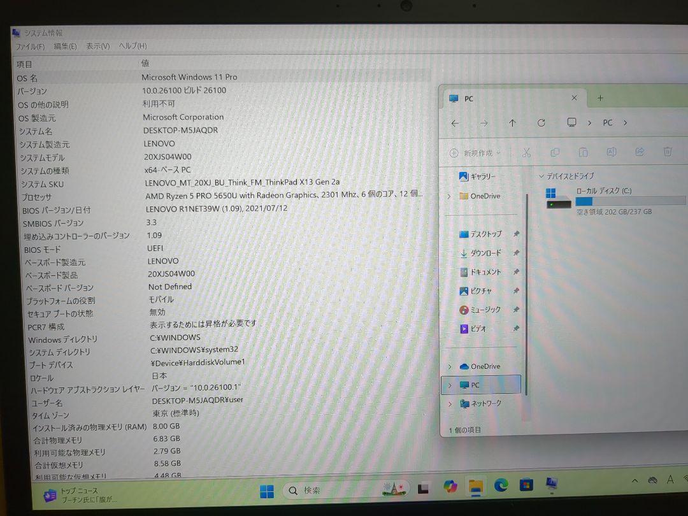688x516 pixels.
Task: Click the C: drive usage bar
Action: point(631,201)
